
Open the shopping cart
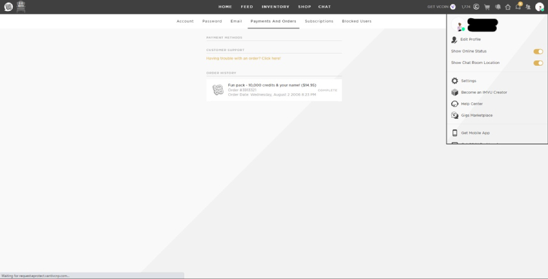487,7
